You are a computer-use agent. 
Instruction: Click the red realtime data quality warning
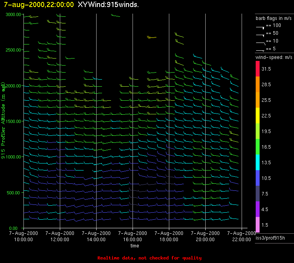(149, 258)
